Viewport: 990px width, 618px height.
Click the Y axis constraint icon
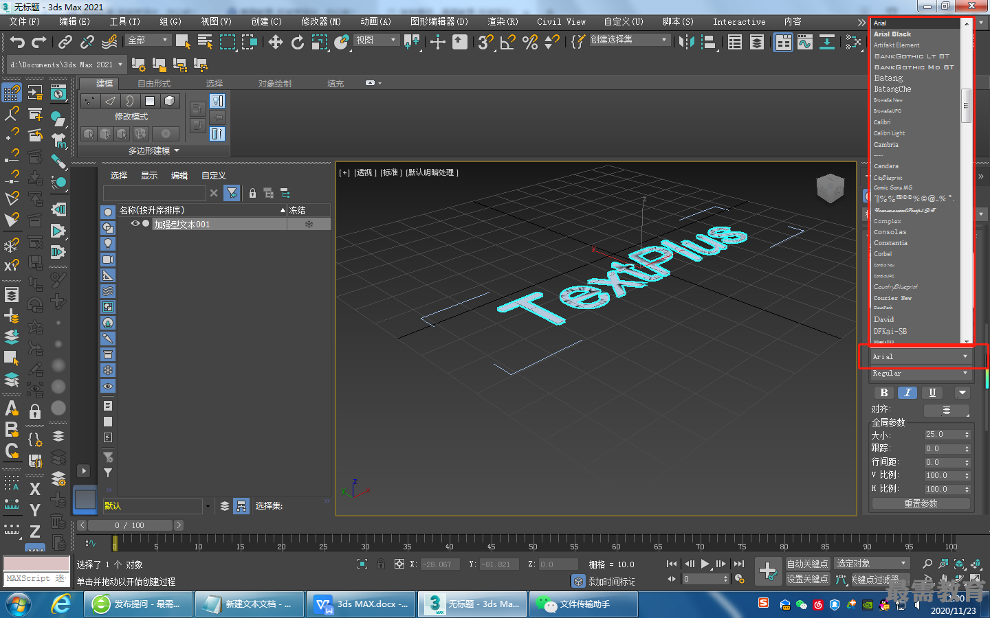coord(35,510)
